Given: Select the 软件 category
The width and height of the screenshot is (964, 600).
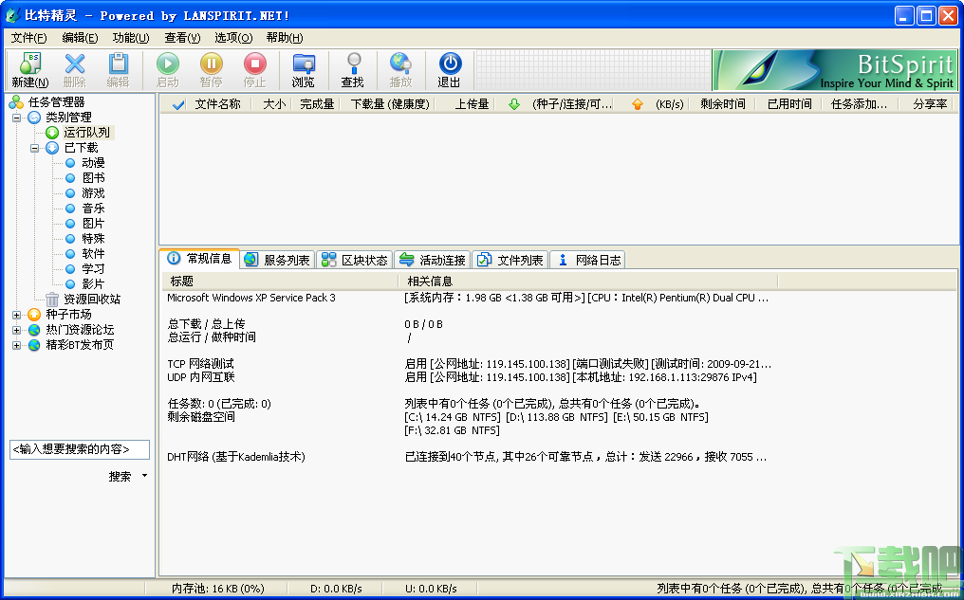Looking at the screenshot, I should click(93, 254).
